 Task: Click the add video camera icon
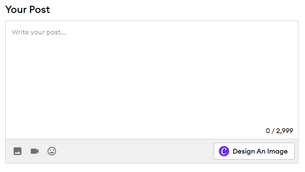click(x=35, y=151)
